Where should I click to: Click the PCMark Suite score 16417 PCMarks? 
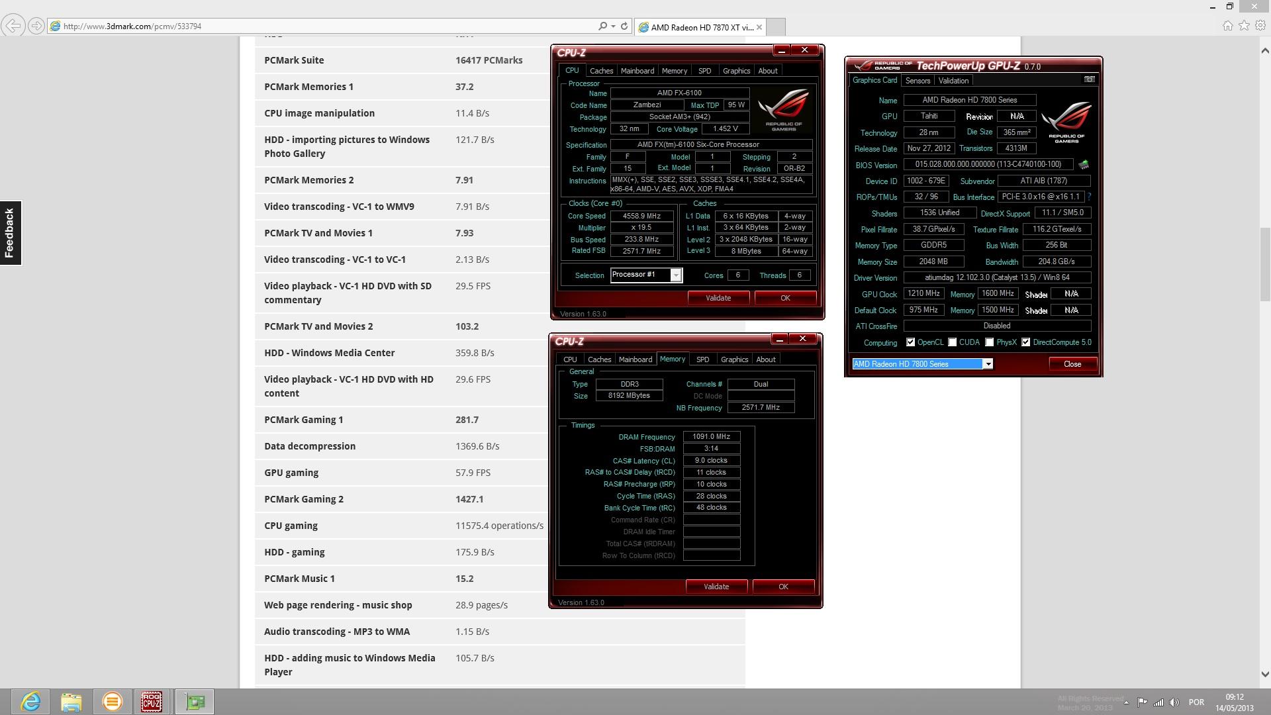coord(489,60)
